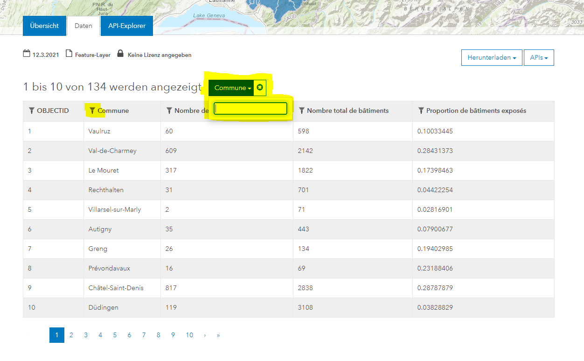Click the OBJECTID column filter icon
This screenshot has height=361, width=584.
coord(31,111)
